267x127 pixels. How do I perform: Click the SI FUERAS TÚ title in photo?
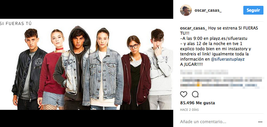(x=16, y=23)
